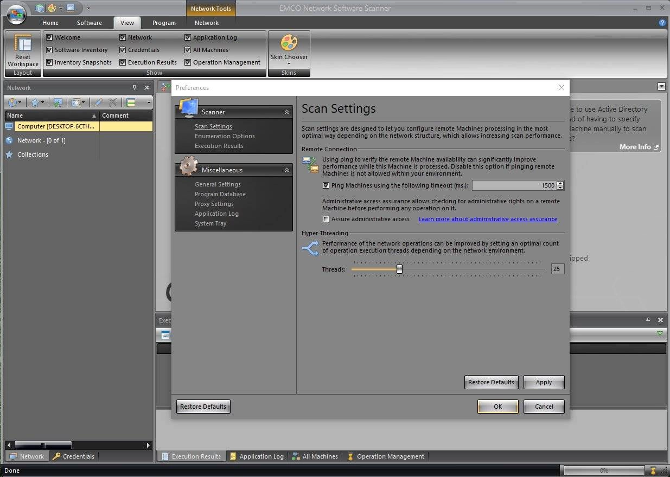Open the Network toolbar overflow dropdown
The image size is (670, 477).
[149, 102]
